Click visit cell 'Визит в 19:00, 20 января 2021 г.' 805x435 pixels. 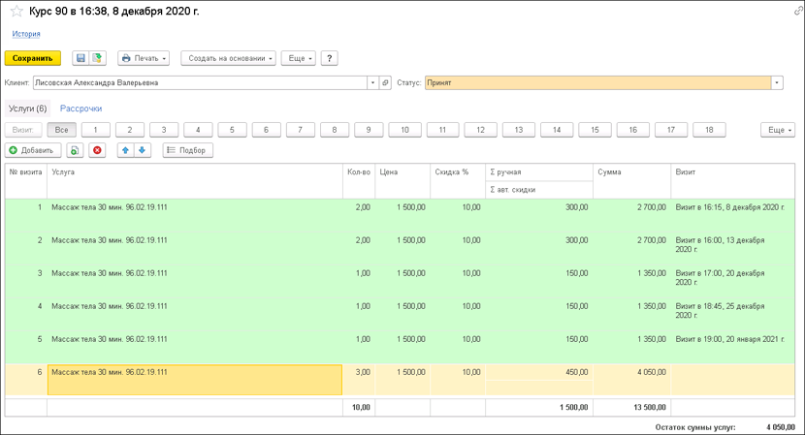tap(732, 347)
